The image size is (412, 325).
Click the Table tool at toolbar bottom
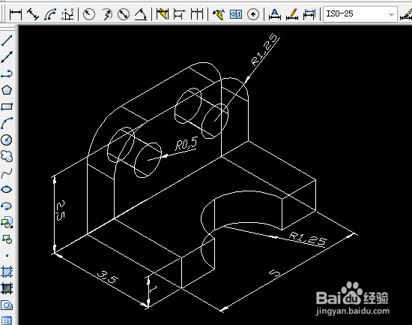(x=7, y=320)
